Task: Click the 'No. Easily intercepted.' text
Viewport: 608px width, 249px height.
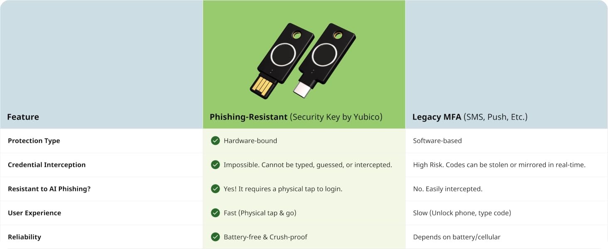Action: point(448,189)
